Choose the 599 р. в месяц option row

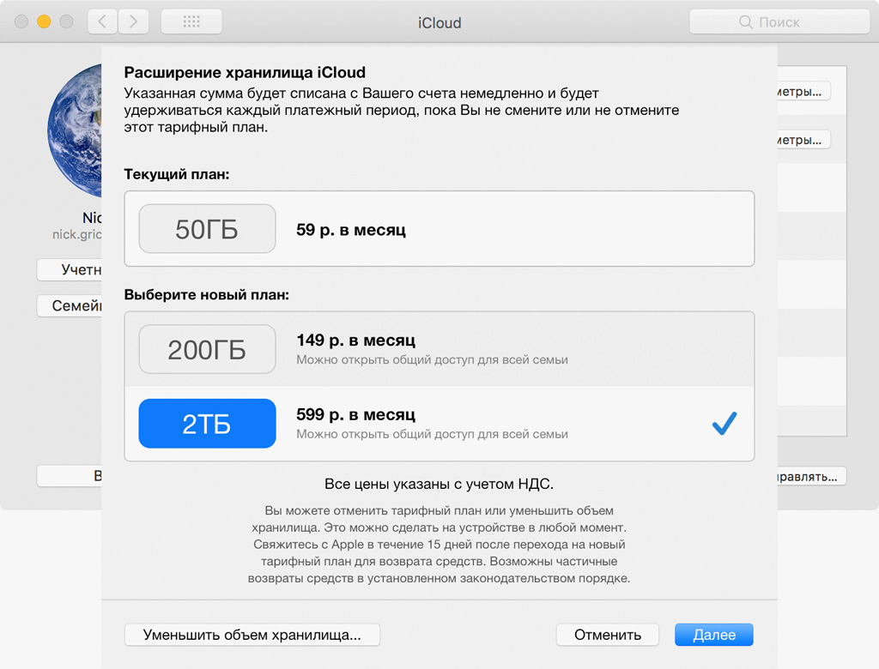pyautogui.click(x=439, y=424)
